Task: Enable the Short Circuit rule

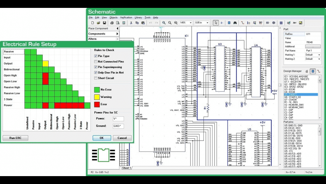Action: tap(96, 78)
